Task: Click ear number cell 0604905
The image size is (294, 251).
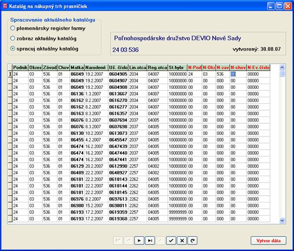Action: click(x=118, y=74)
